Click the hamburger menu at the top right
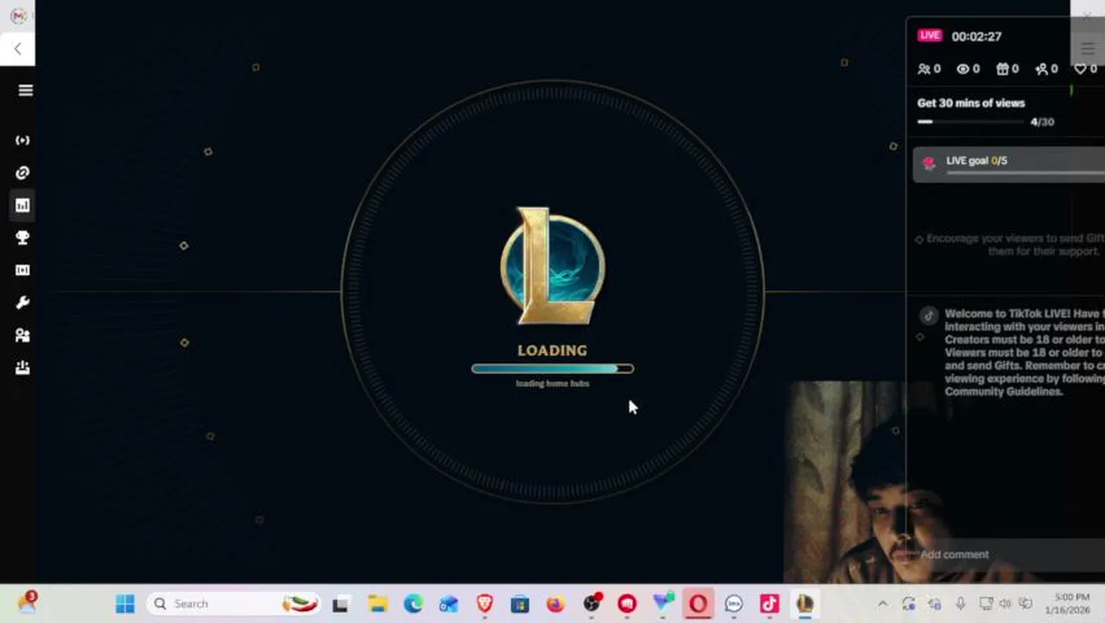 (x=1088, y=48)
